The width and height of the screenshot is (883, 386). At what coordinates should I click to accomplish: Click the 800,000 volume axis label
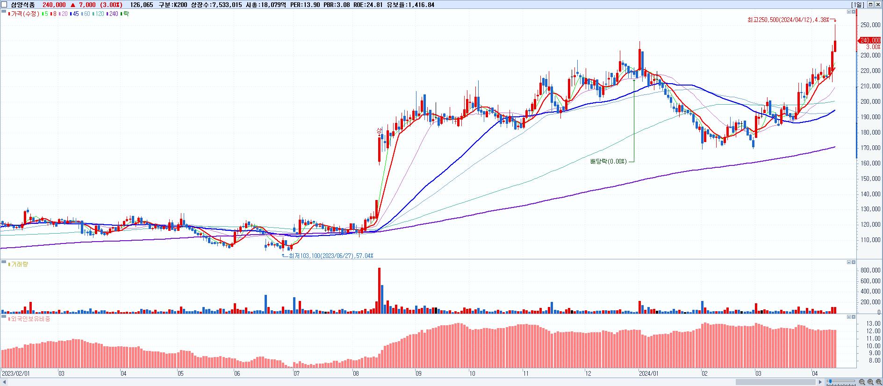[x=870, y=271]
